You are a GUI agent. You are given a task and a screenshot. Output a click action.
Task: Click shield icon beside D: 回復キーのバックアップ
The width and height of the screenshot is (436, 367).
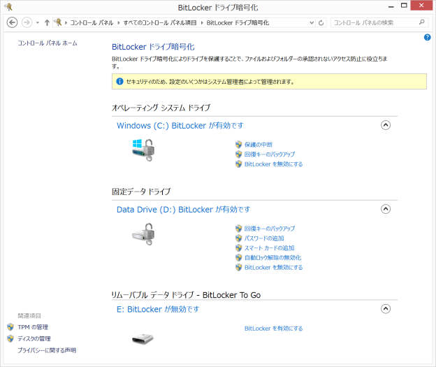click(238, 229)
